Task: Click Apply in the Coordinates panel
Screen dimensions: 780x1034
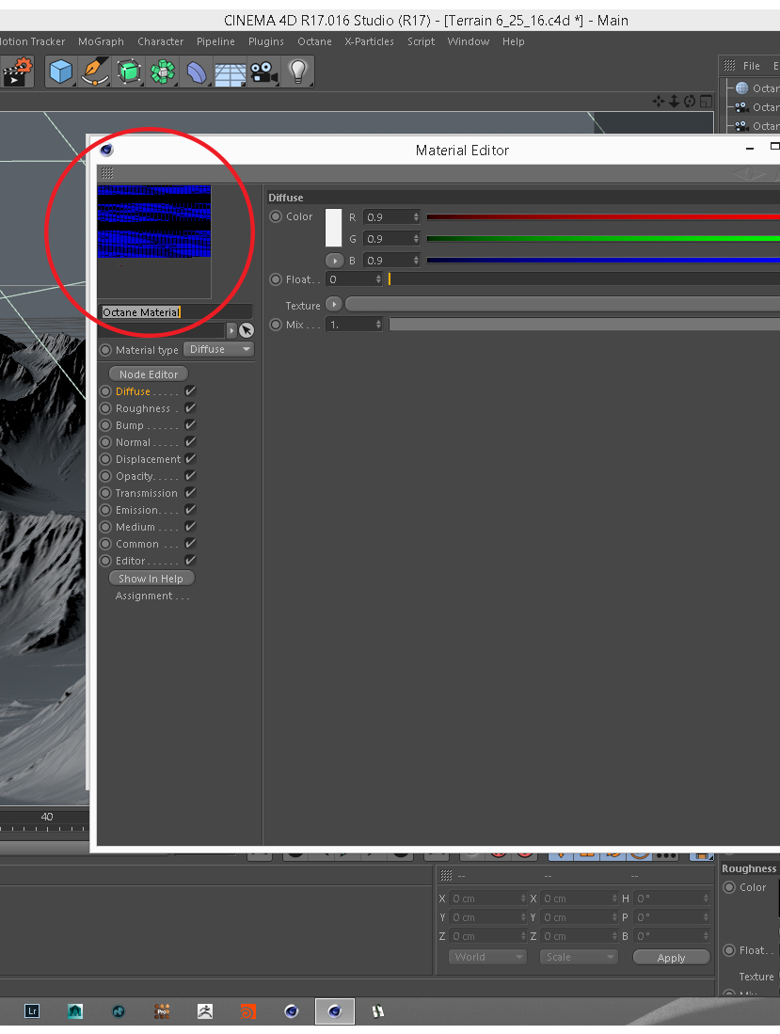Action: [x=671, y=958]
